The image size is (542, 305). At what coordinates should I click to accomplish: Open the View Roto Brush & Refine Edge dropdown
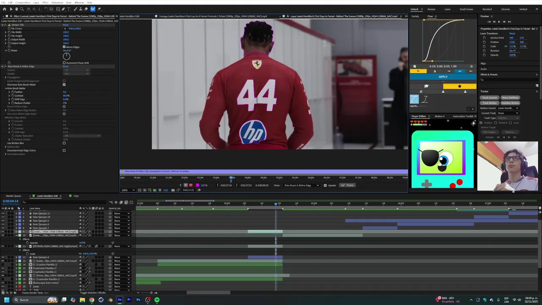coord(301,185)
